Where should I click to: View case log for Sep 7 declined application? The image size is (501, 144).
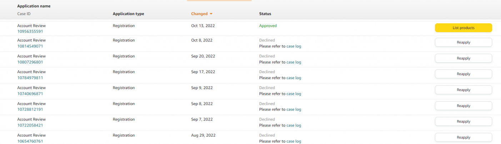pyautogui.click(x=294, y=125)
